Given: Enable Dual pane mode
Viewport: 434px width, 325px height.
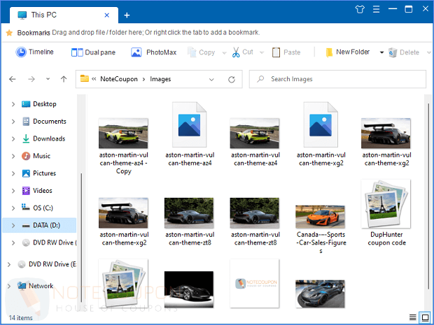Looking at the screenshot, I should tap(93, 52).
